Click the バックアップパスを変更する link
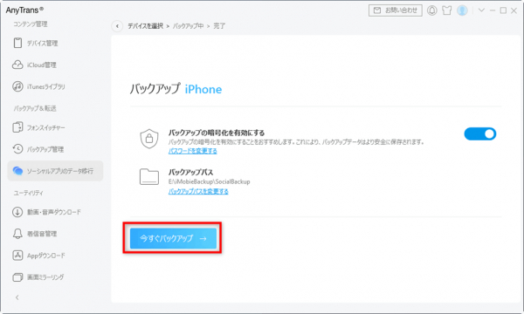Image resolution: width=524 pixels, height=314 pixels. tap(198, 191)
